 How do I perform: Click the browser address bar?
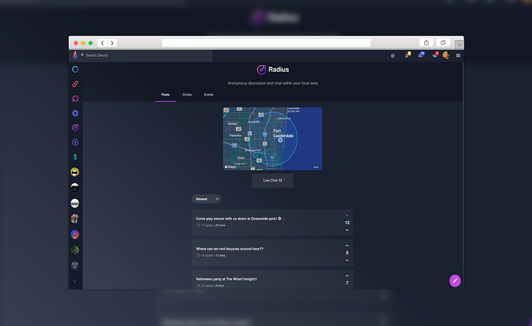(x=266, y=43)
